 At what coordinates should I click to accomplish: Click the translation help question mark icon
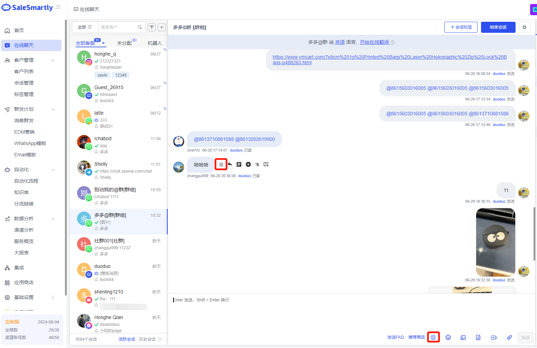[x=393, y=42]
